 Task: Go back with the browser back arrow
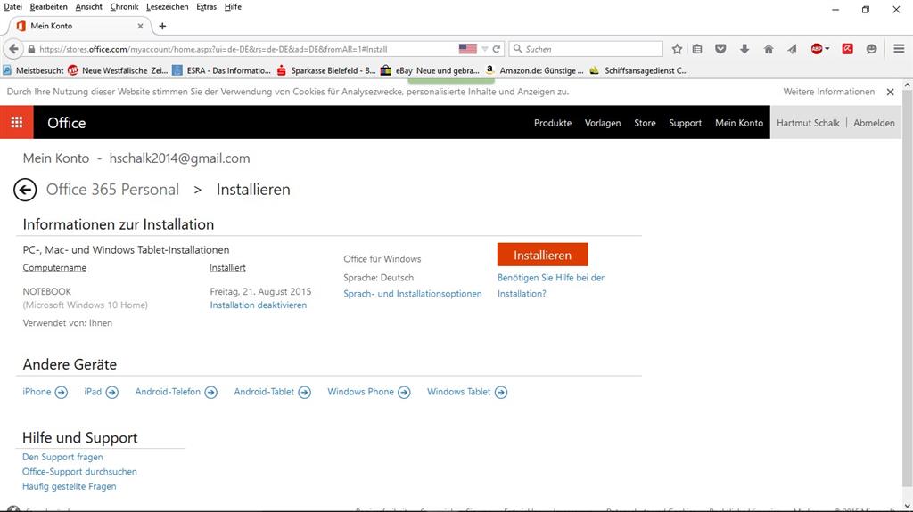pos(13,49)
